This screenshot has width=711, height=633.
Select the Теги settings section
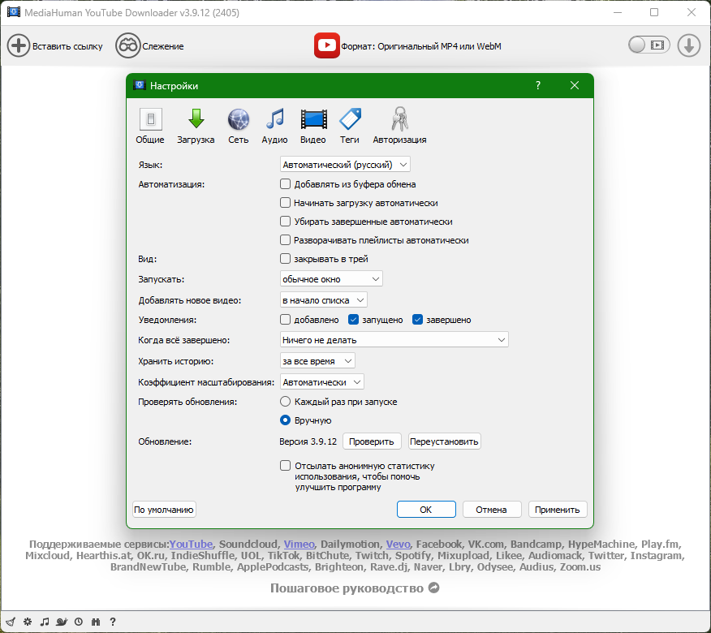[x=349, y=124]
